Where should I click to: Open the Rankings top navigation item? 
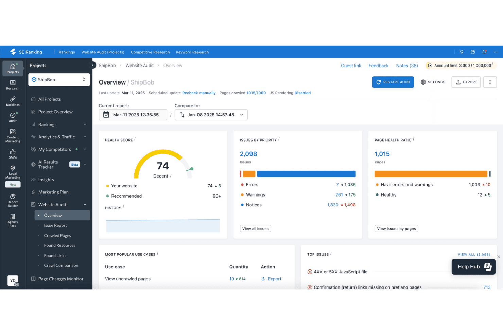67,52
